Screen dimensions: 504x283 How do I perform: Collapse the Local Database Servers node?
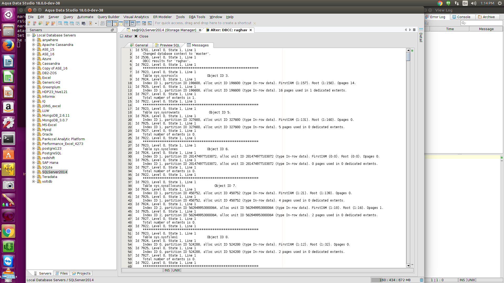[x=28, y=35]
